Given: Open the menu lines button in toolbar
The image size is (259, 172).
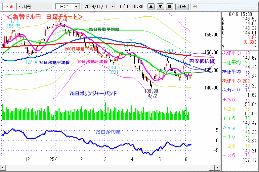Looking at the screenshot, I should tap(169, 7).
